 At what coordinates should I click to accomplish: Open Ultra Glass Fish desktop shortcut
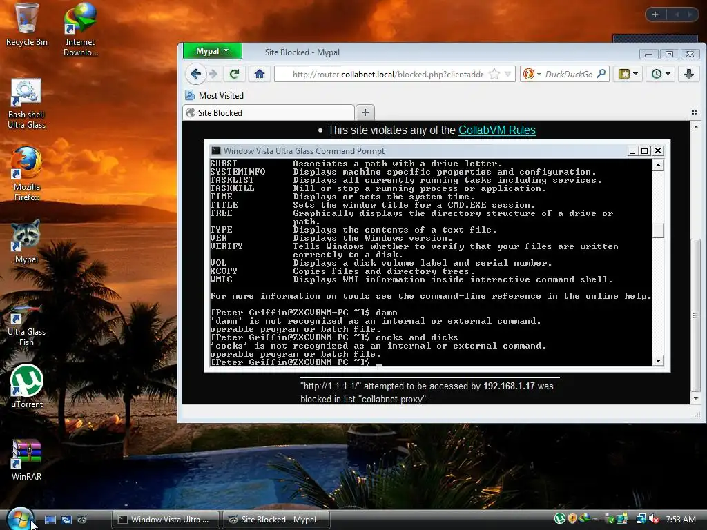(x=27, y=324)
